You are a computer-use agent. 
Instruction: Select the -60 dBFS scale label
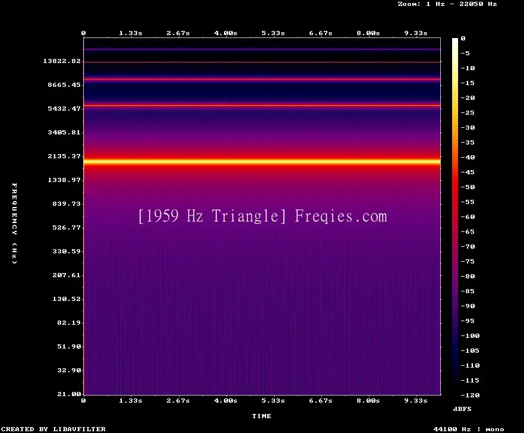coord(468,217)
